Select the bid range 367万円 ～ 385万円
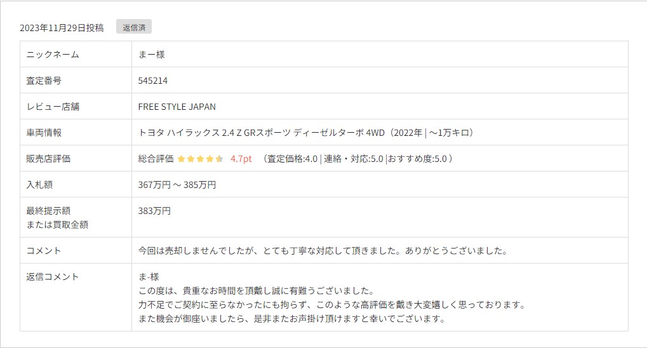 177,185
